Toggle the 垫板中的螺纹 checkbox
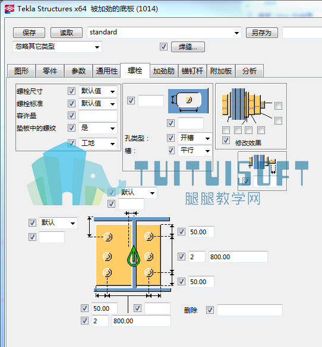 (71, 128)
